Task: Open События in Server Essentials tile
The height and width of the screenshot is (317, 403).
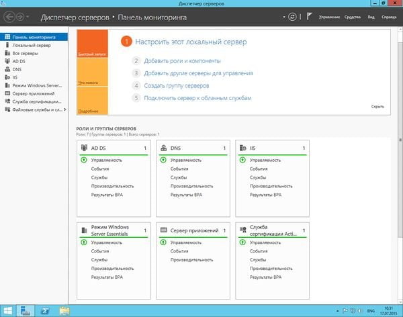Action: point(100,251)
